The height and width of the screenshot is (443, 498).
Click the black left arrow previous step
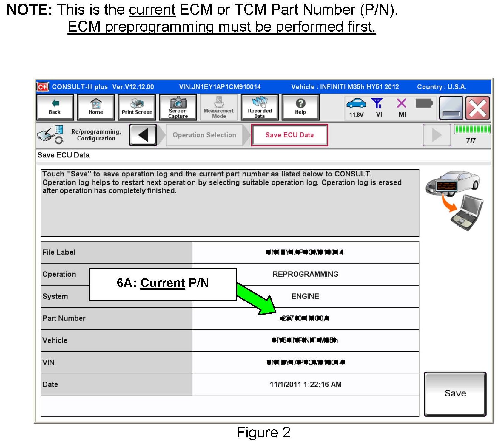click(x=143, y=135)
